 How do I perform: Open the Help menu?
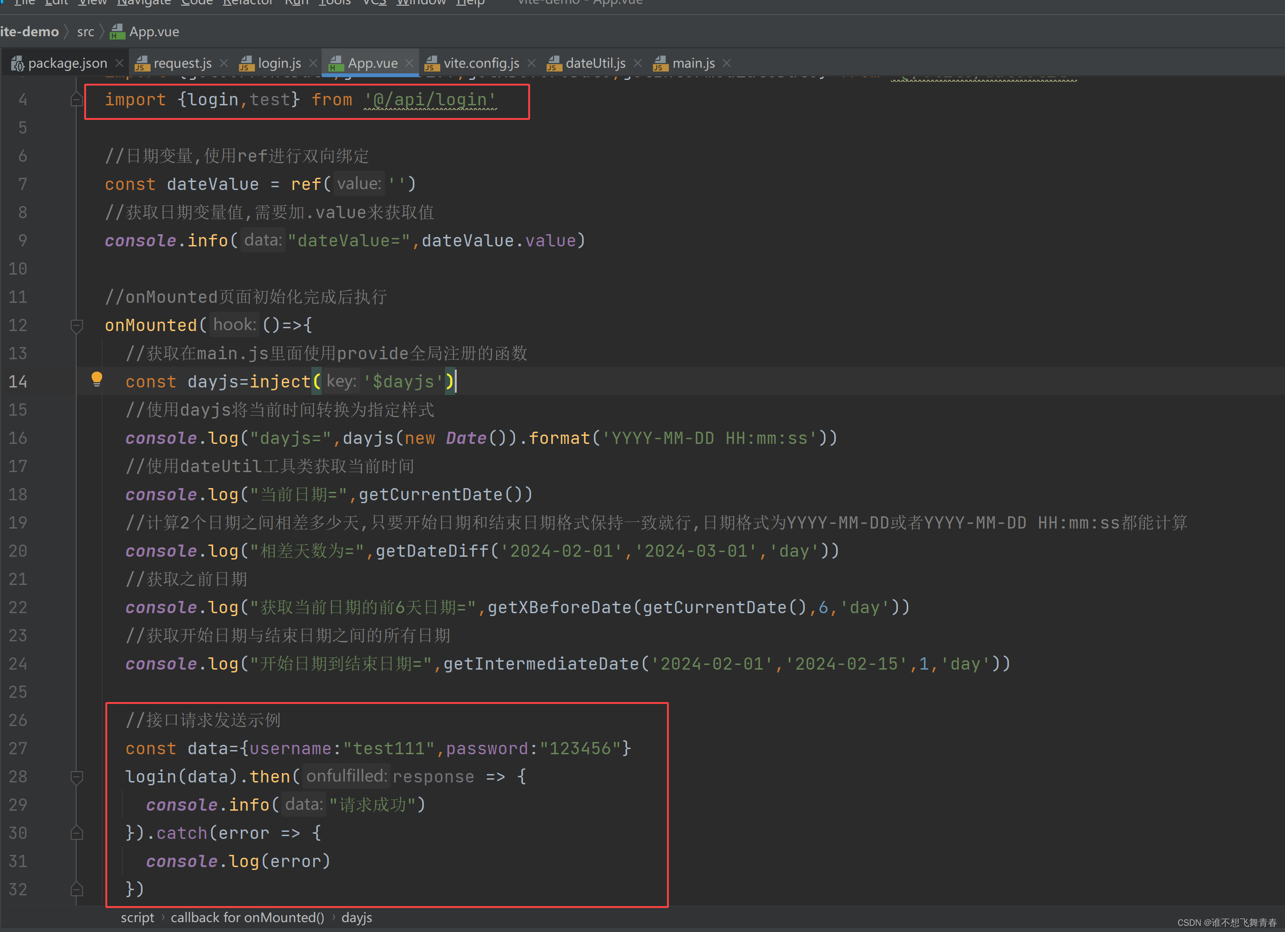[470, 3]
